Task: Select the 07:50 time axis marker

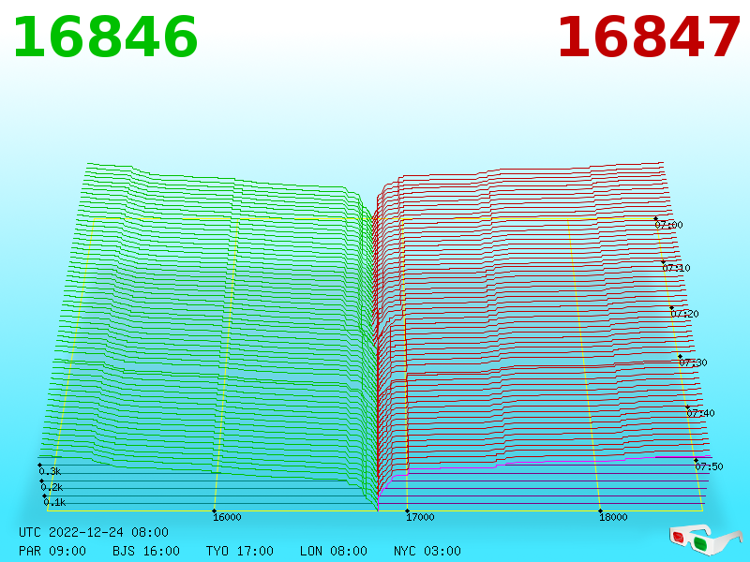Action: (709, 466)
